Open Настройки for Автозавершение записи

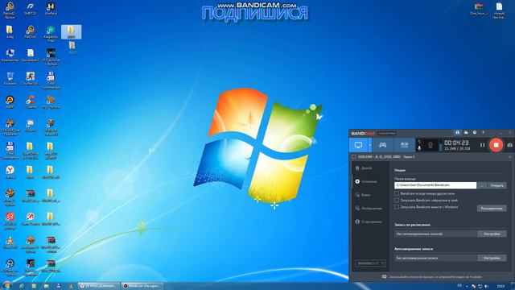492,258
